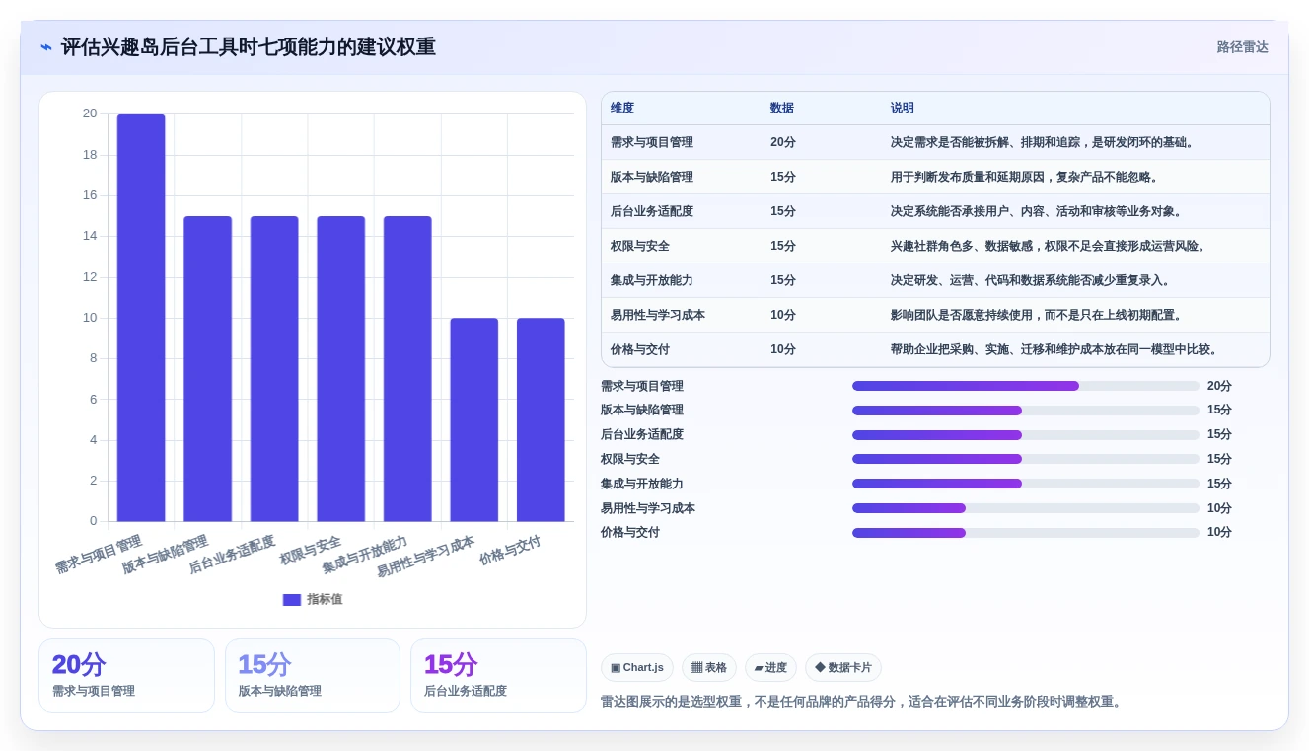The width and height of the screenshot is (1309, 751).
Task: Click the 权限与安全 progress bar
Action: 1026,459
